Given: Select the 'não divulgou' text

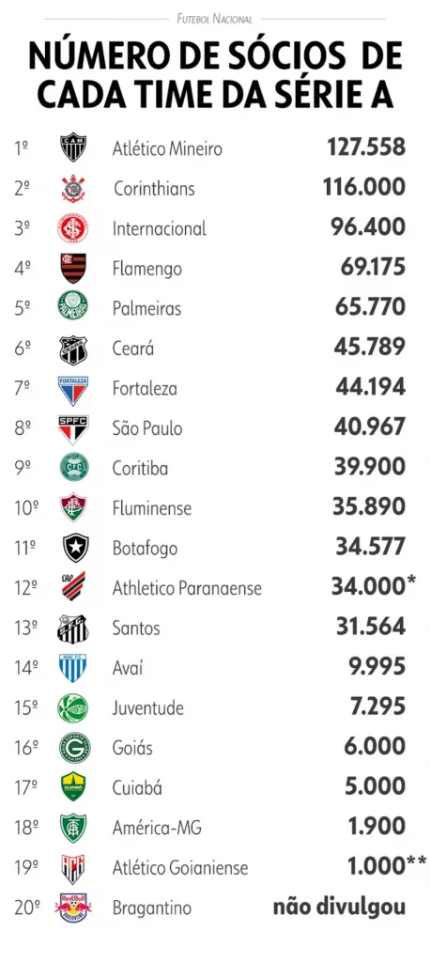Looking at the screenshot, I should pos(340,907).
